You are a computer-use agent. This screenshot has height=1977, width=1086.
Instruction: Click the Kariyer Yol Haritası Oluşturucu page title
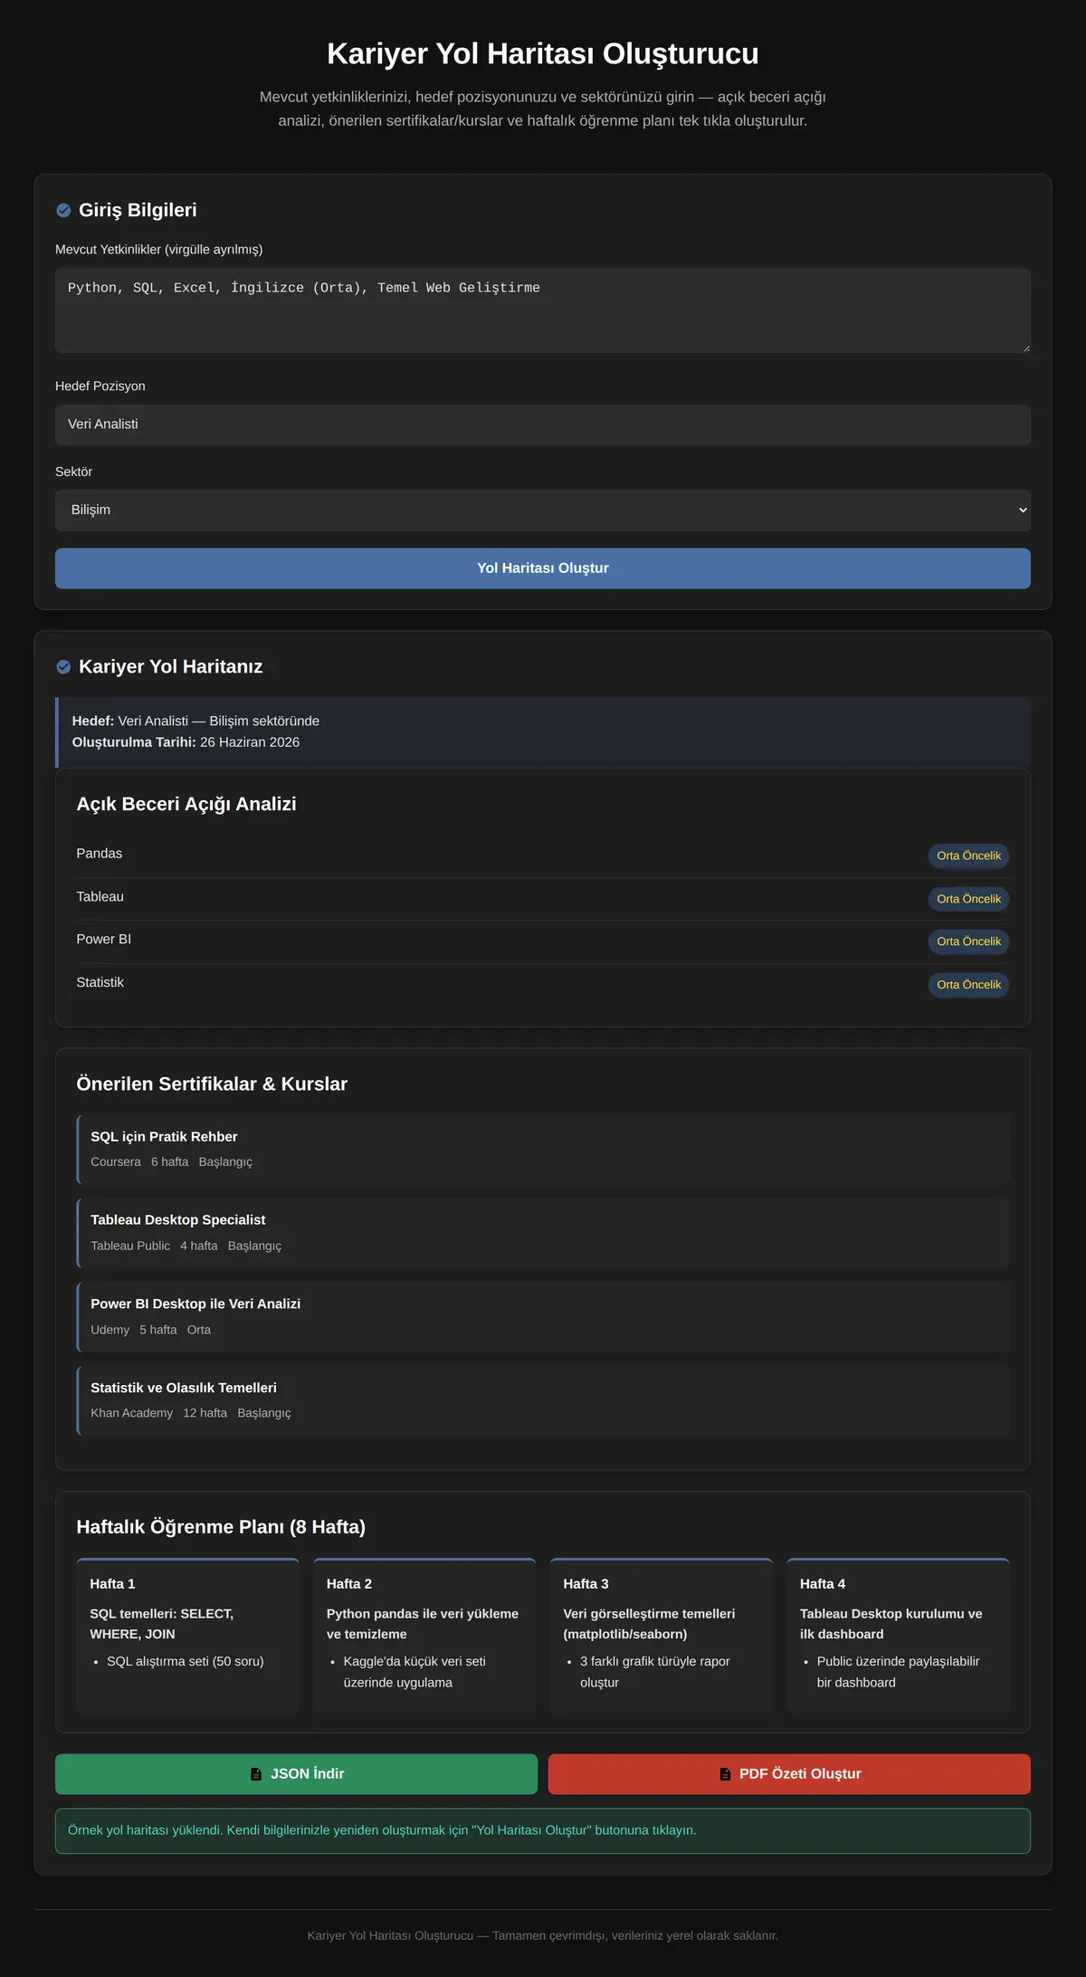point(543,53)
